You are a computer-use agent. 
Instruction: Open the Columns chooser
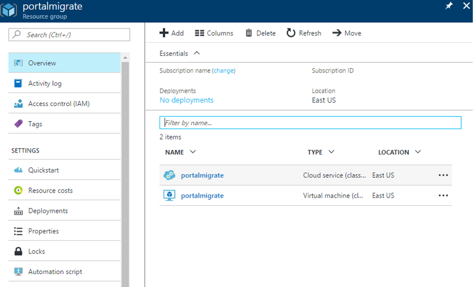tap(214, 33)
